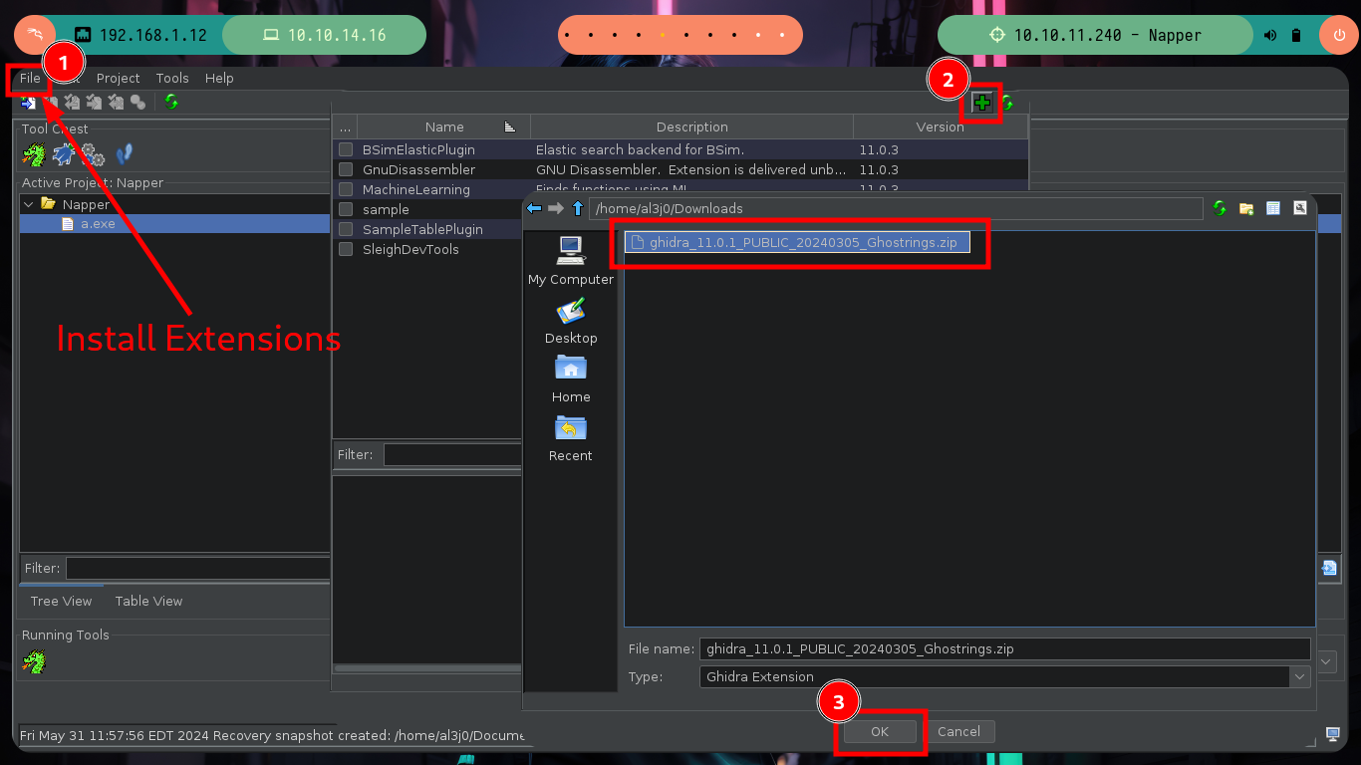Go back in the file chooser
1361x765 pixels.
534,208
